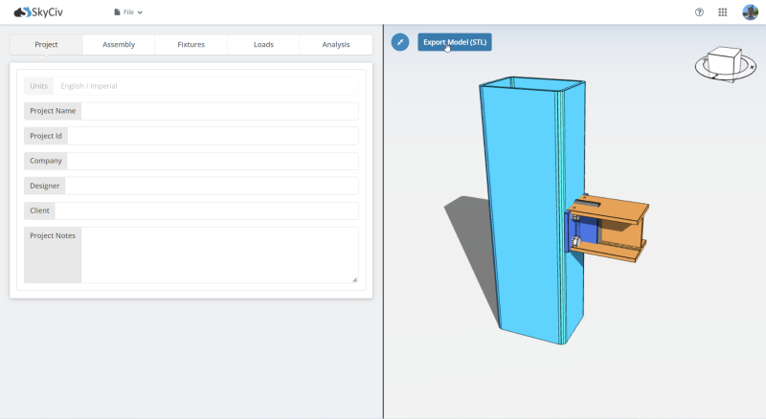Select the Project tab
This screenshot has height=419, width=766.
point(46,45)
